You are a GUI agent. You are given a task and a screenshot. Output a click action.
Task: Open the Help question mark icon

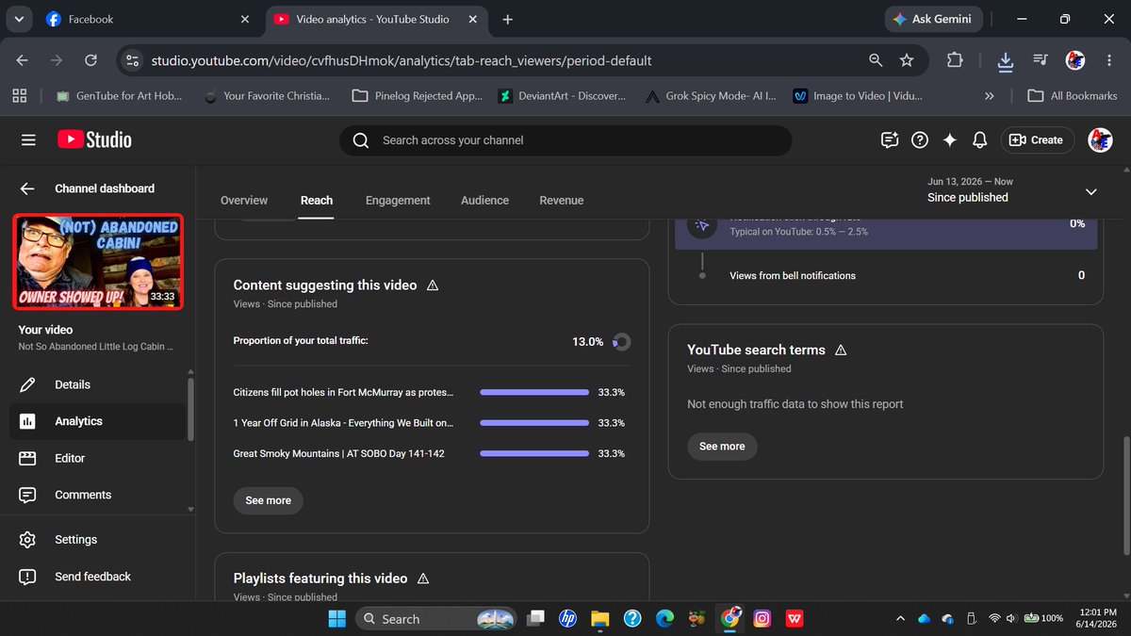(x=920, y=139)
